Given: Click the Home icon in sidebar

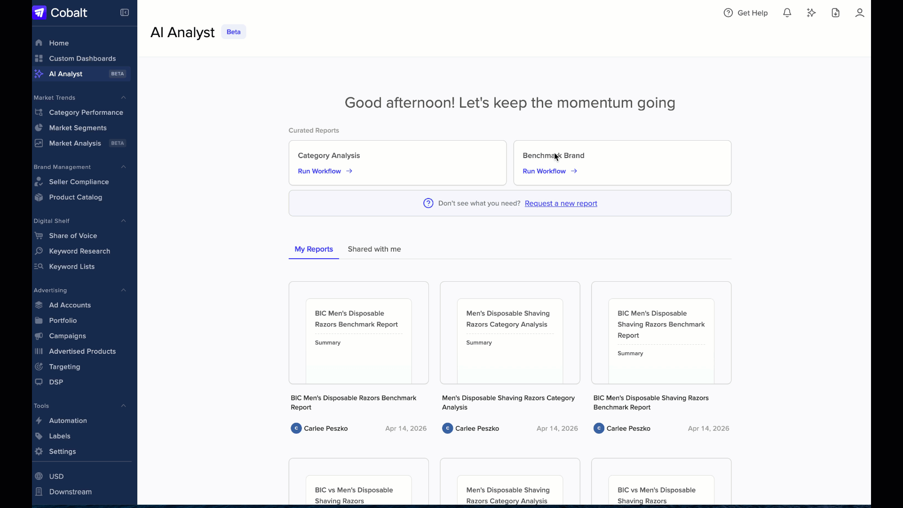Looking at the screenshot, I should [39, 43].
